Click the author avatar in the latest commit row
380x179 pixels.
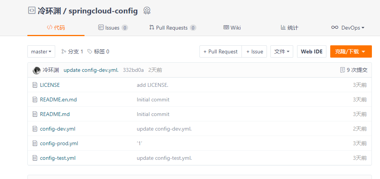click(37, 70)
